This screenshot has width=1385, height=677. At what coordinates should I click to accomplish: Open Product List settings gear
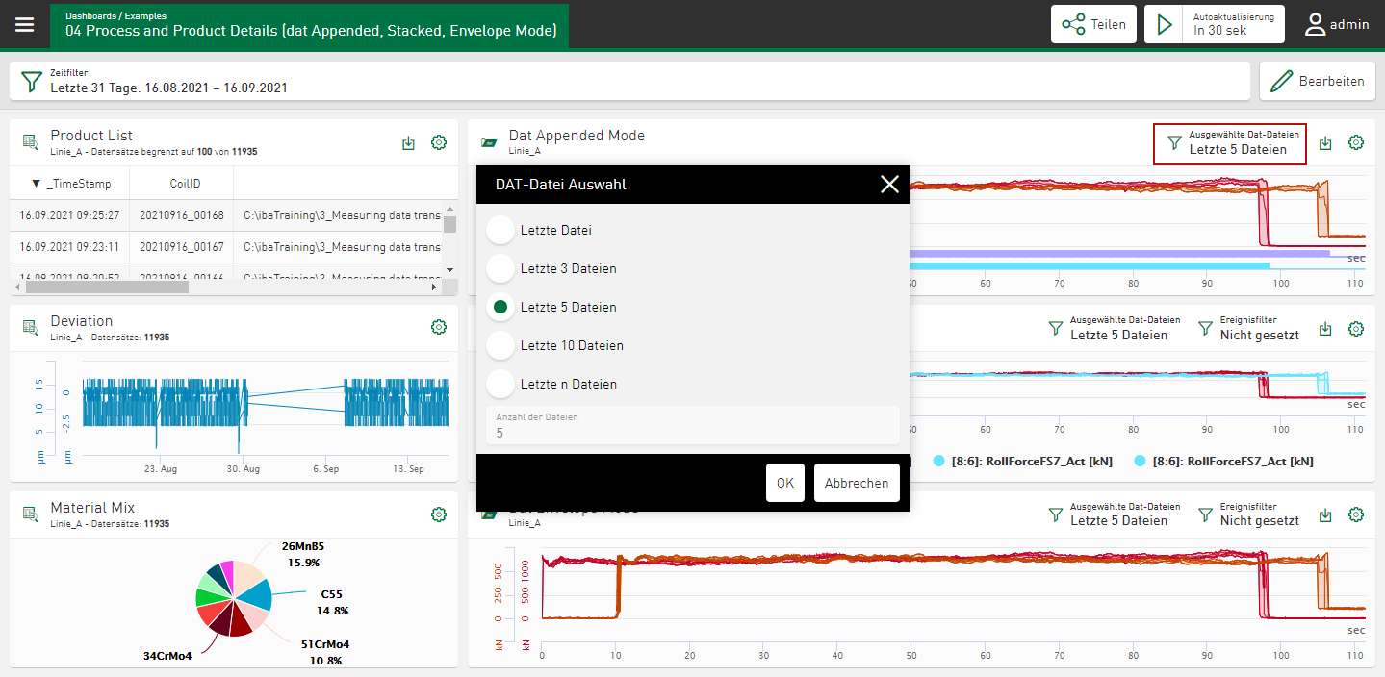(439, 142)
